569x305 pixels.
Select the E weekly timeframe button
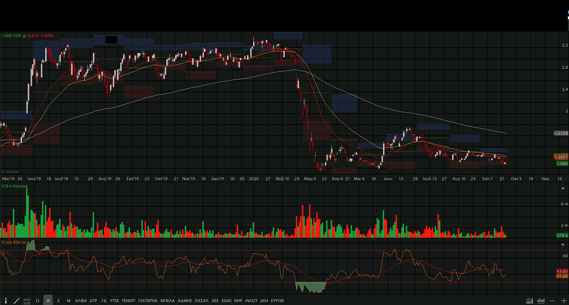click(58, 300)
